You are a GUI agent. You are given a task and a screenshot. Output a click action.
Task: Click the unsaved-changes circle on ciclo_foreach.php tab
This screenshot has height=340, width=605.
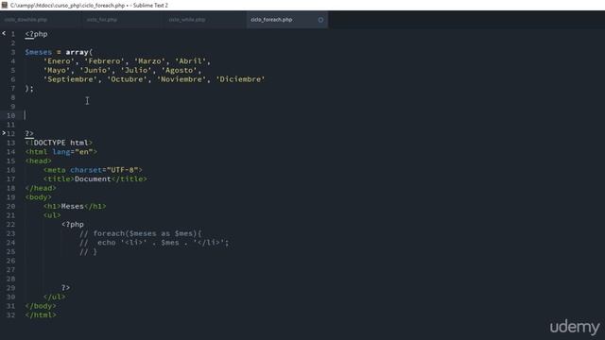click(320, 20)
